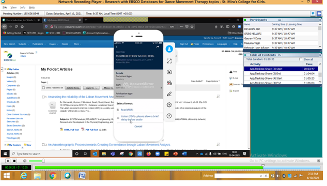Open the File menu
The height and width of the screenshot is (186, 327).
tap(5, 8)
